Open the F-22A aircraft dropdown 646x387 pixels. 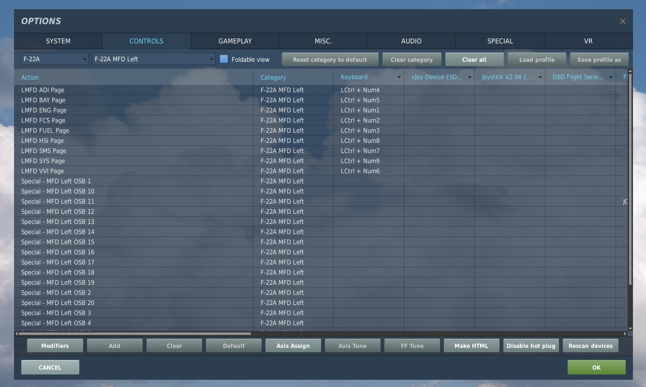55,59
